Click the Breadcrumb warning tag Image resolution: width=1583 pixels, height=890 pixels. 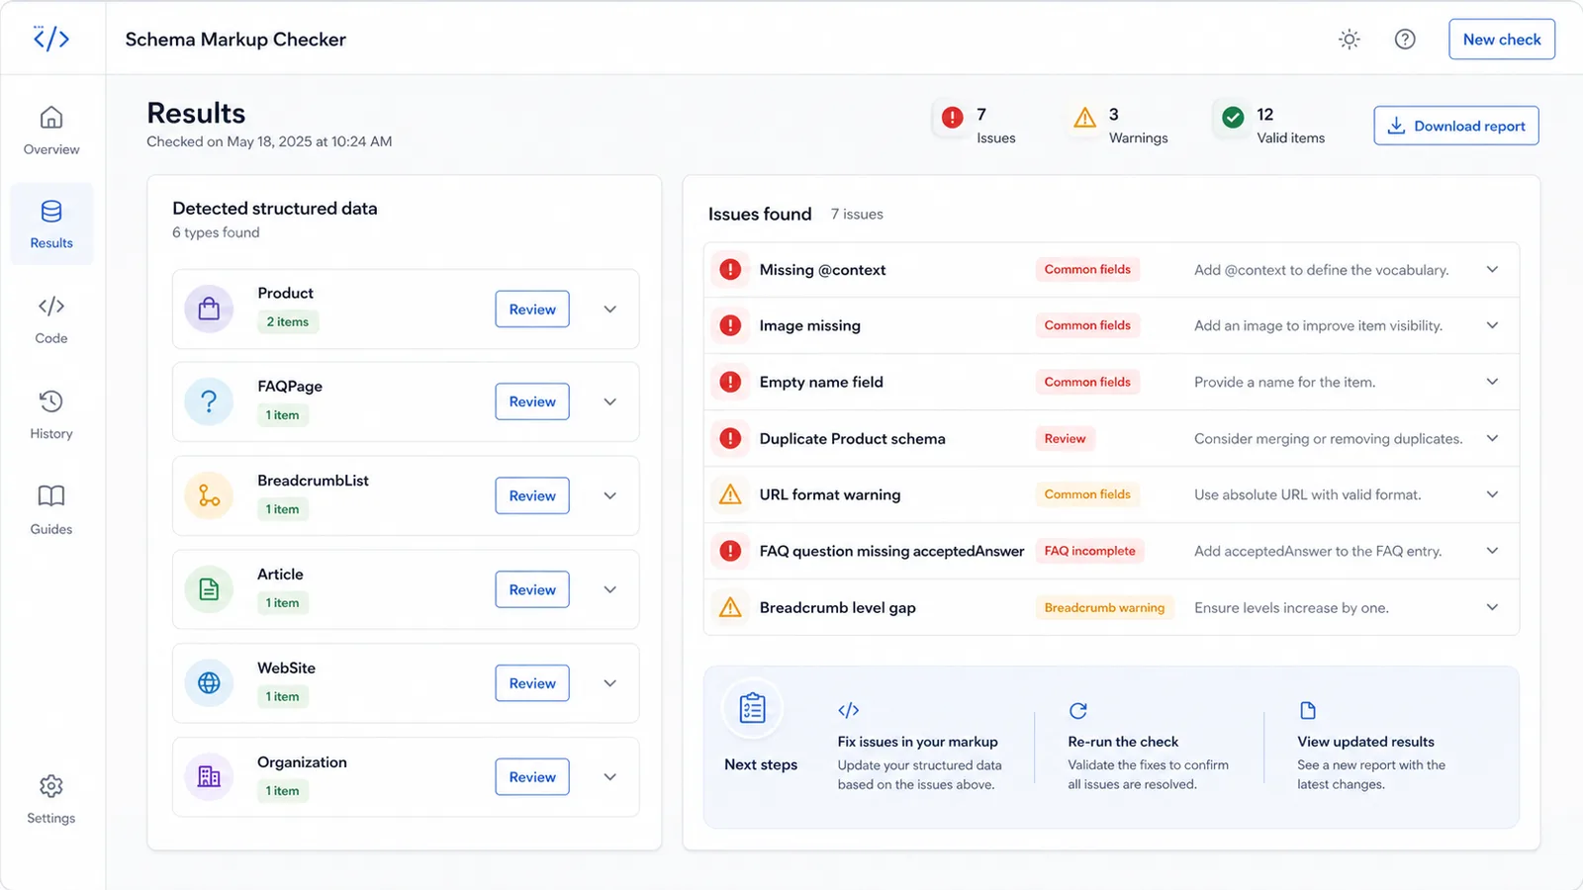point(1104,607)
